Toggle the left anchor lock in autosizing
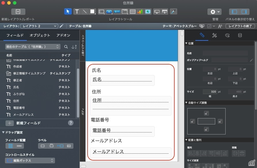This screenshot has height=168, width=257. pos(192,121)
